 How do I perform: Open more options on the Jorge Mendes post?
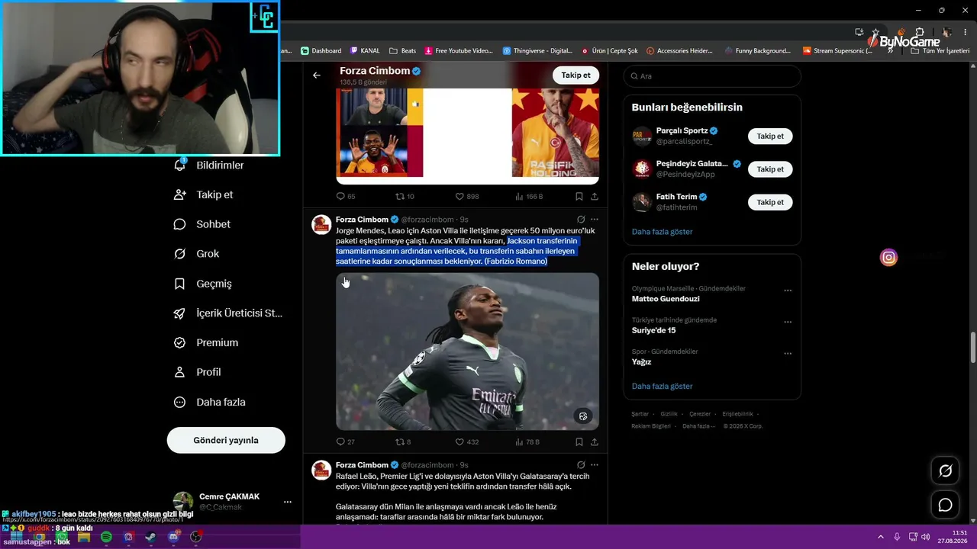point(594,220)
